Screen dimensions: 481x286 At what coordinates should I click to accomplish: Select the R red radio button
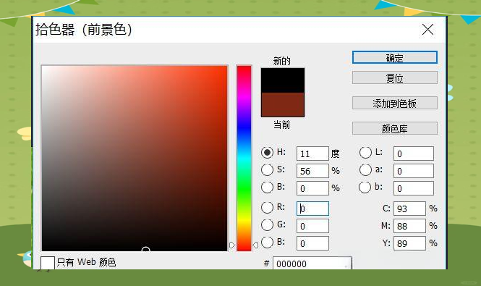(267, 207)
